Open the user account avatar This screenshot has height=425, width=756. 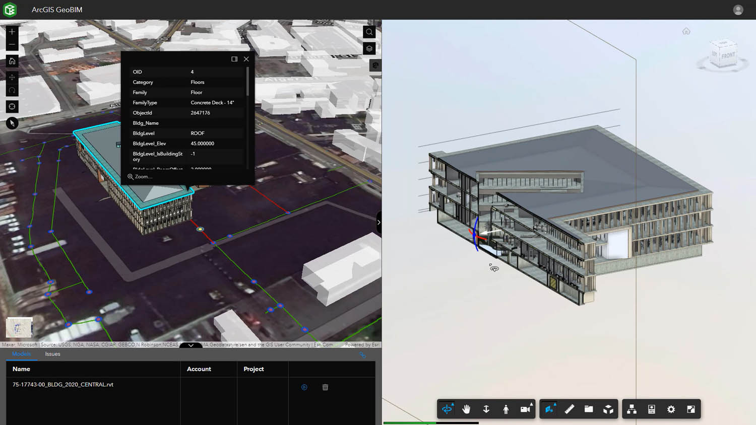click(x=738, y=10)
